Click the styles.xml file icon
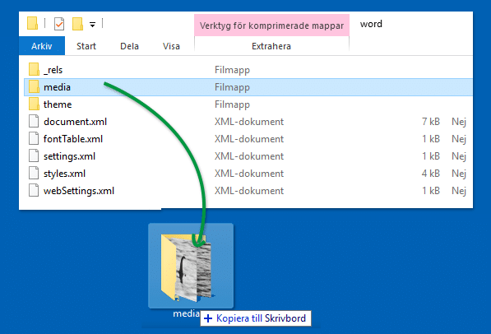491x334 pixels. tap(34, 173)
